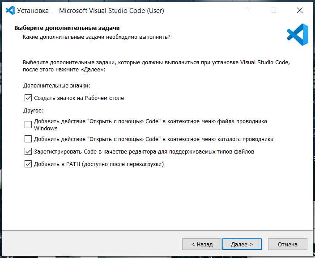Enable 'Открыть с помощью Code' for каталога проводника
Viewport: 315px width, 258px height.
coord(28,139)
